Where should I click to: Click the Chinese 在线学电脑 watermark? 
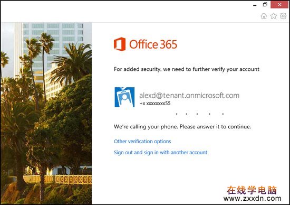[x=252, y=190]
